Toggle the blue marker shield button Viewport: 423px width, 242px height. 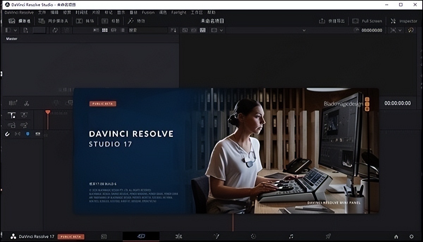pos(28,134)
